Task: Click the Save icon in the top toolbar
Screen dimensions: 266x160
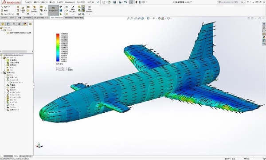Action: [115, 2]
